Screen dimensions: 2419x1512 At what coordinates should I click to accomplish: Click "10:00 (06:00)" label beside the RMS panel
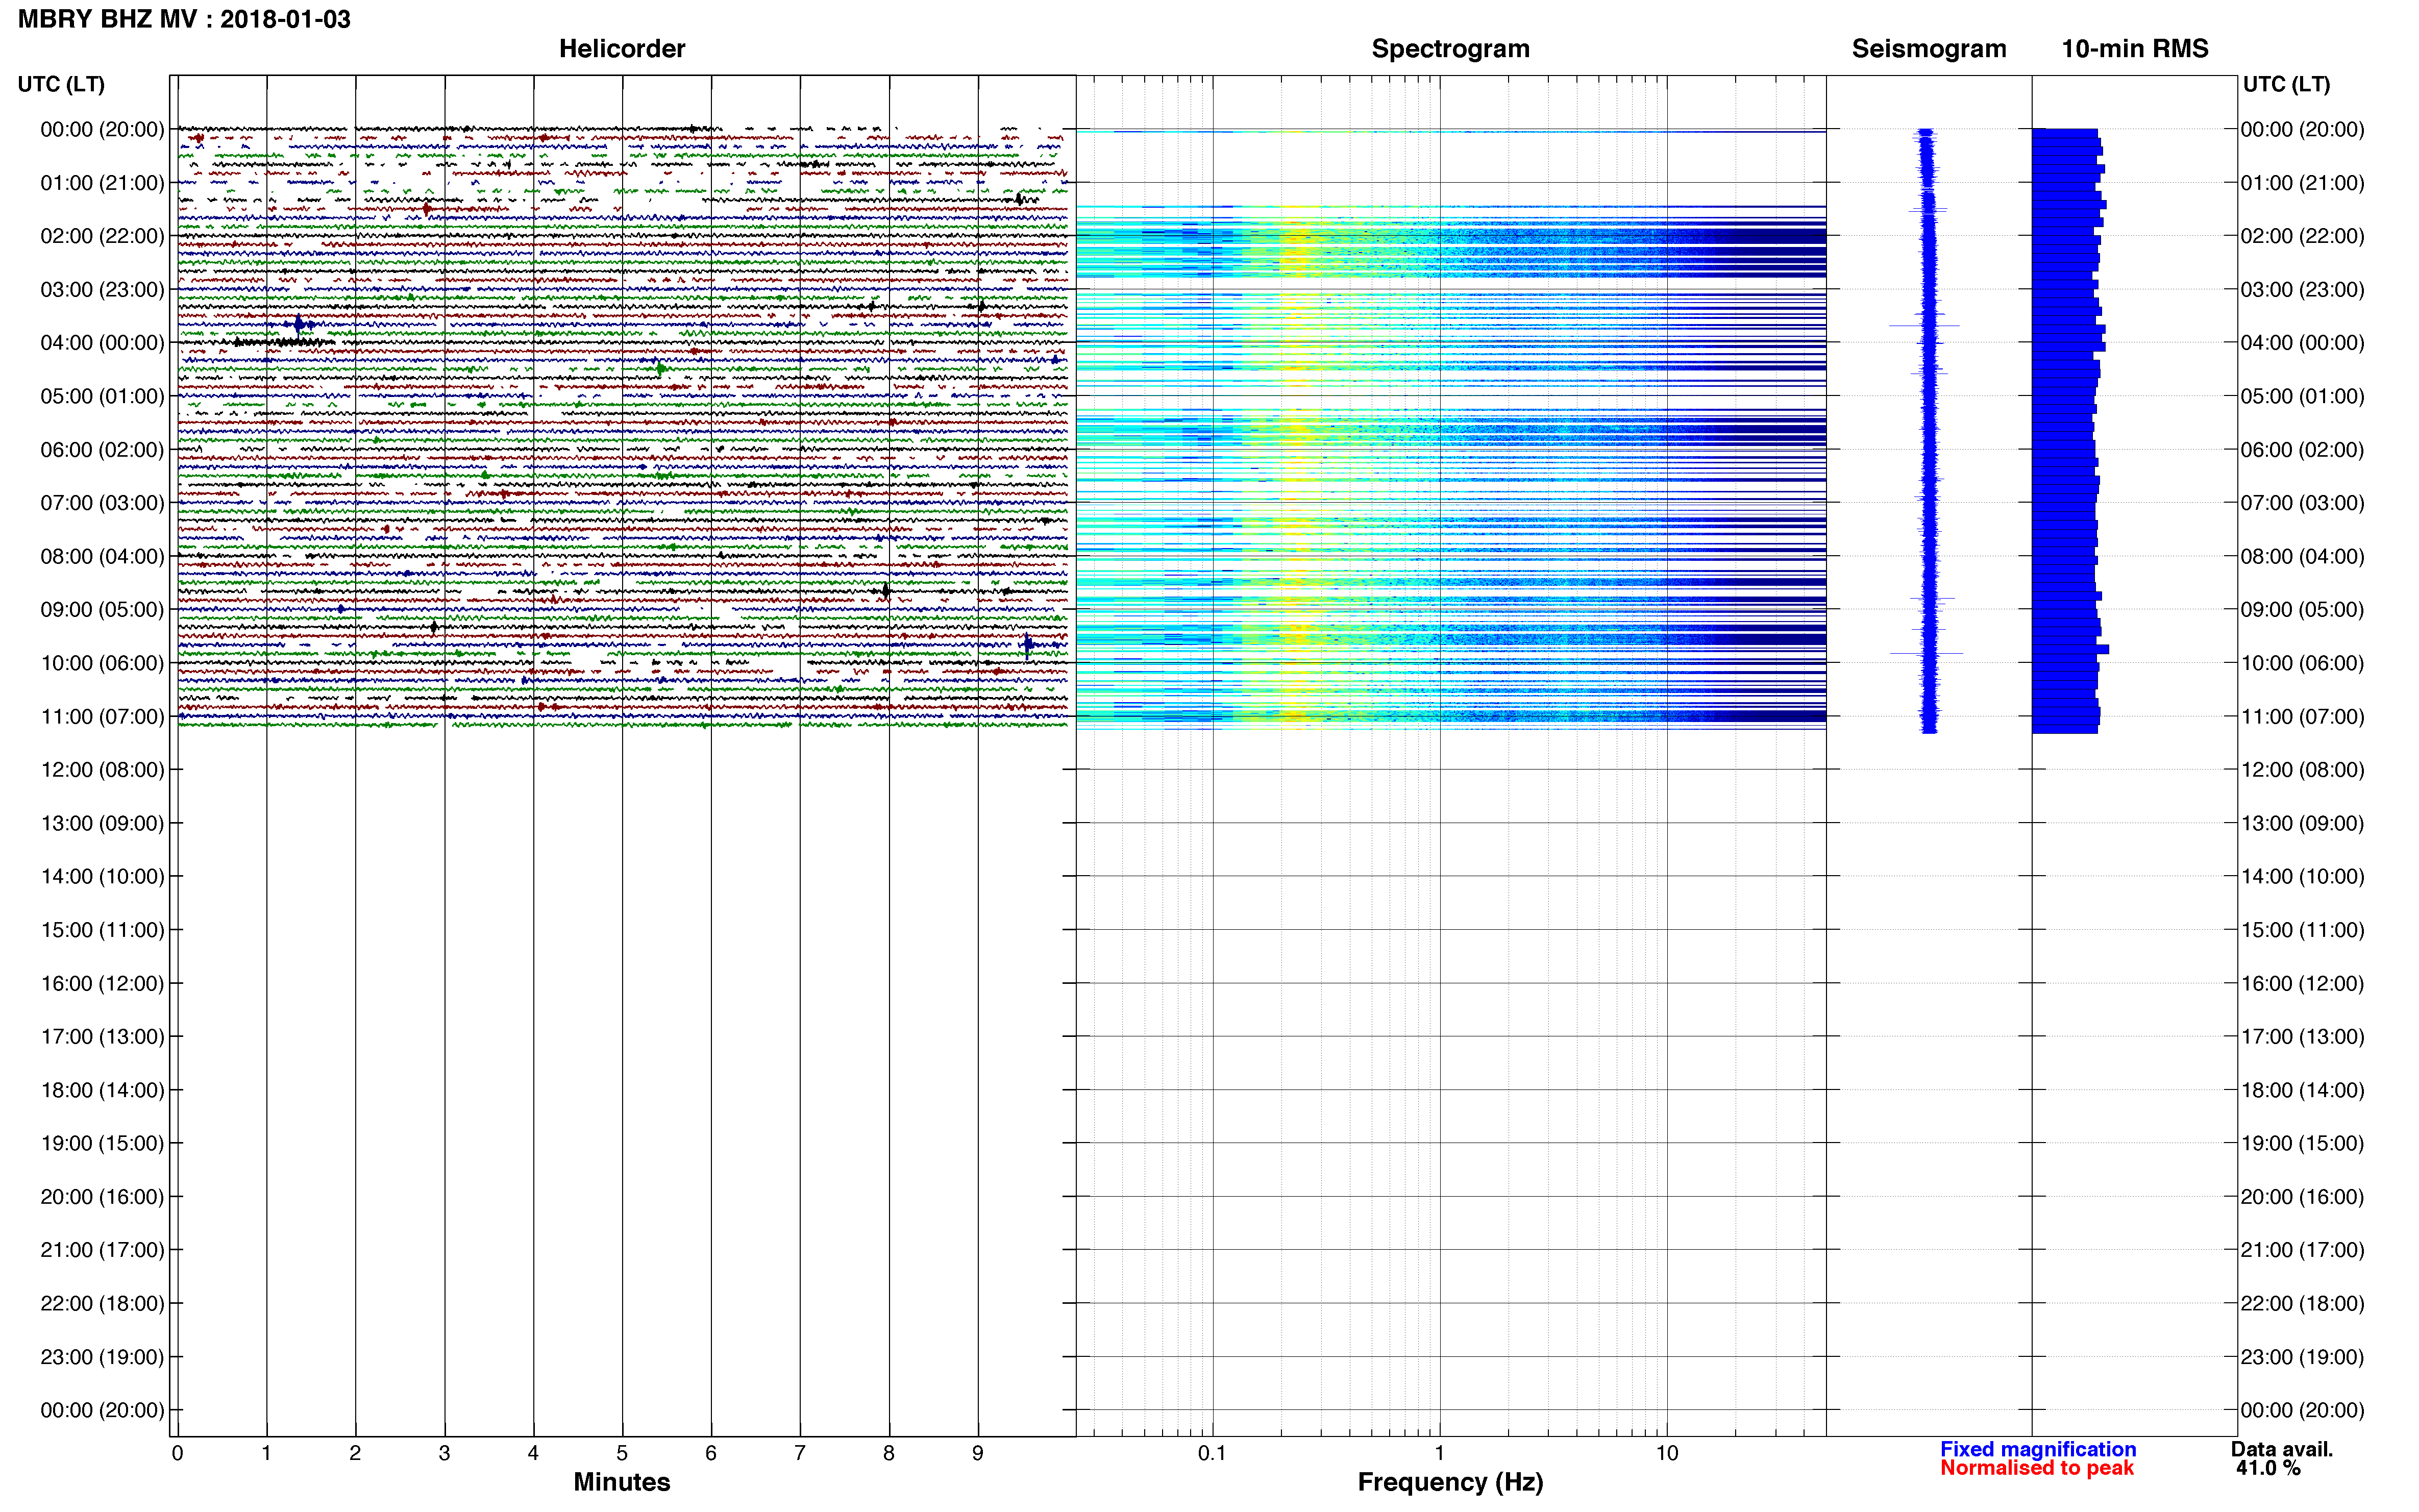point(2302,663)
